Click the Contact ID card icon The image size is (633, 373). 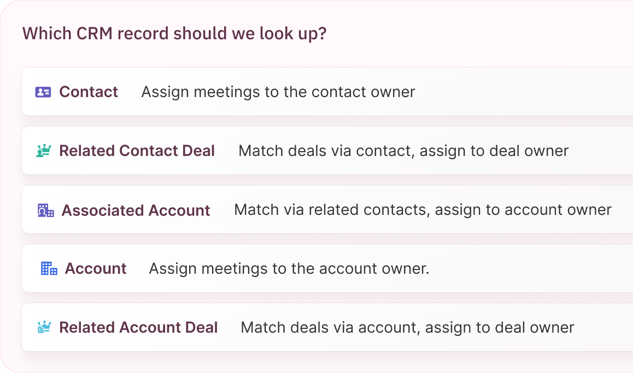43,92
